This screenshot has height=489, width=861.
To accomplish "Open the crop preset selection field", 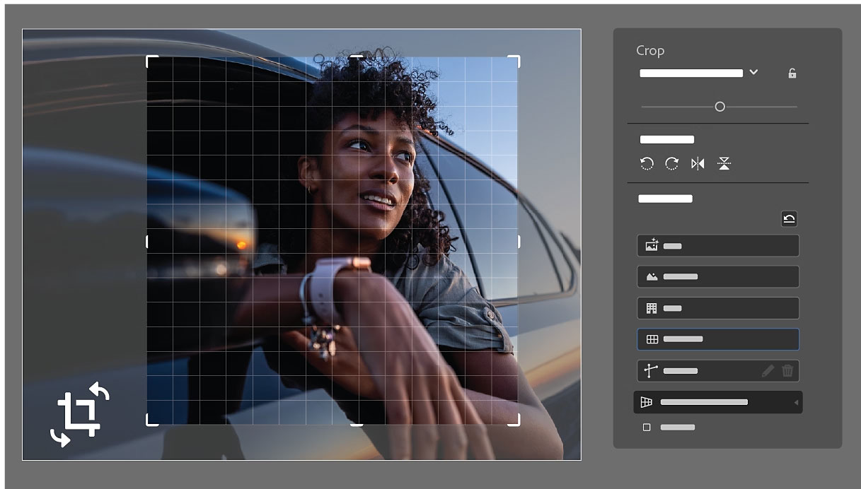I will 690,73.
